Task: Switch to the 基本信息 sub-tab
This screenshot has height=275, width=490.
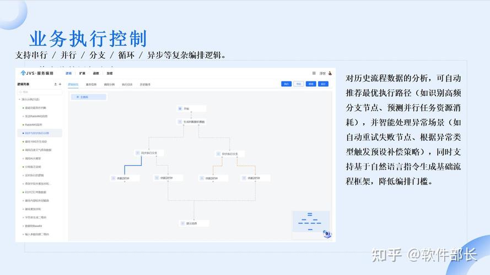Action: tap(91, 85)
